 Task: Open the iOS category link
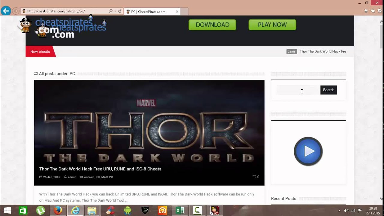tap(98, 177)
